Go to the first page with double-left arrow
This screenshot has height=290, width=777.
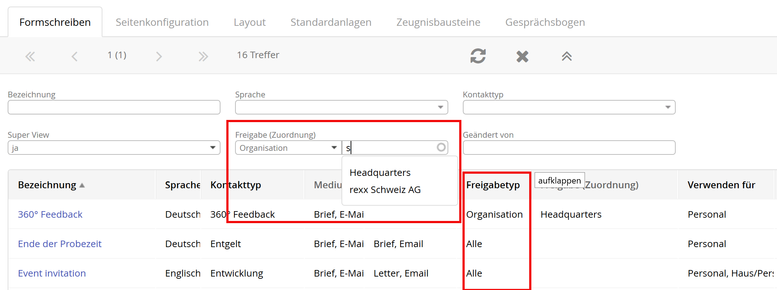pyautogui.click(x=30, y=56)
